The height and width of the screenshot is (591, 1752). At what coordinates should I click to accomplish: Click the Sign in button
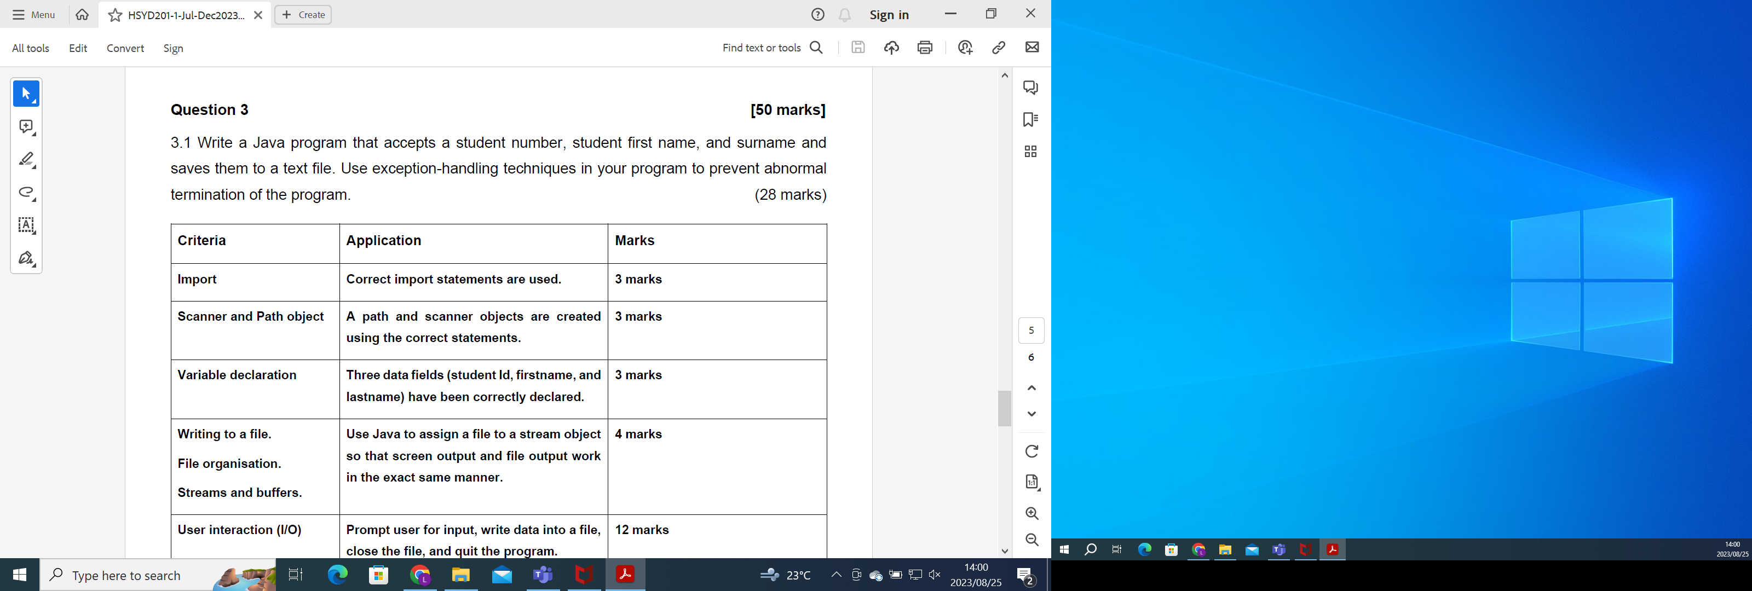(x=889, y=15)
